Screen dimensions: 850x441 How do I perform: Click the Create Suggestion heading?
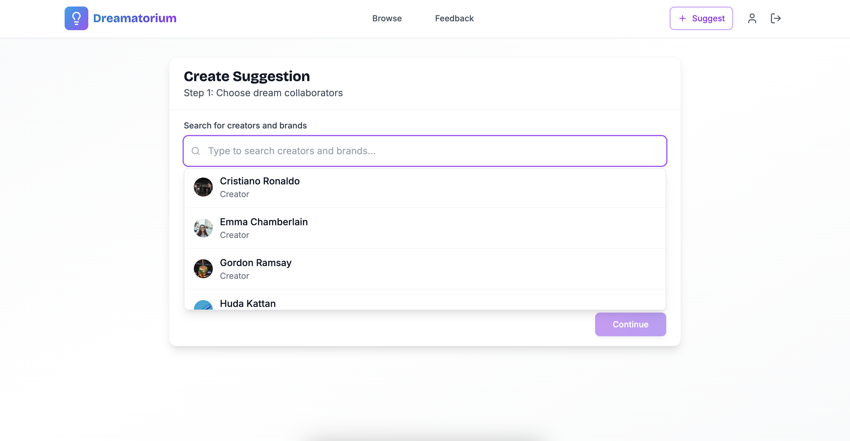(247, 76)
